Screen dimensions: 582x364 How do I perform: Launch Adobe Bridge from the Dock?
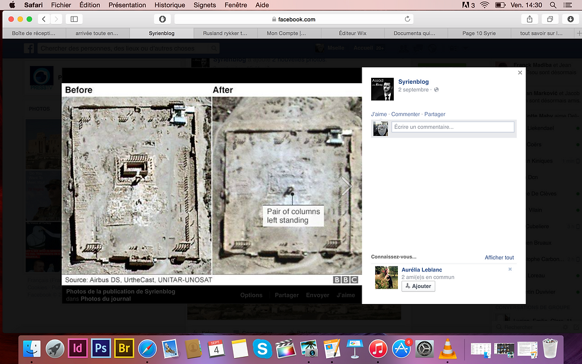(x=124, y=349)
